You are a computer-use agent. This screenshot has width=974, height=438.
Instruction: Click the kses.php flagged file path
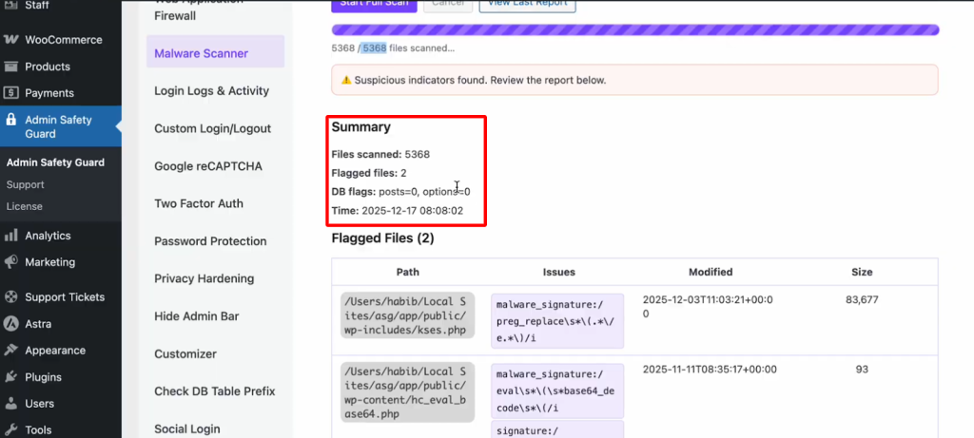[407, 316]
